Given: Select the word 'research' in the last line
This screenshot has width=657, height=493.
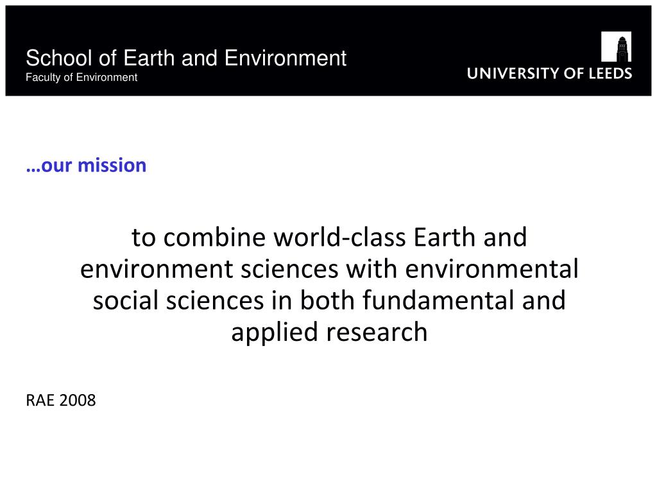Looking at the screenshot, I should 377,333.
